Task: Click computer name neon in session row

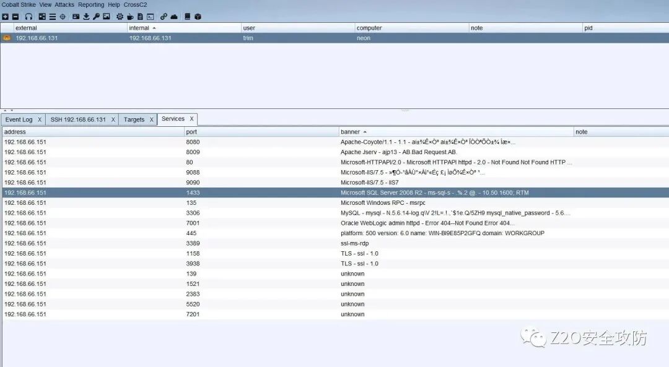Action: coord(364,38)
